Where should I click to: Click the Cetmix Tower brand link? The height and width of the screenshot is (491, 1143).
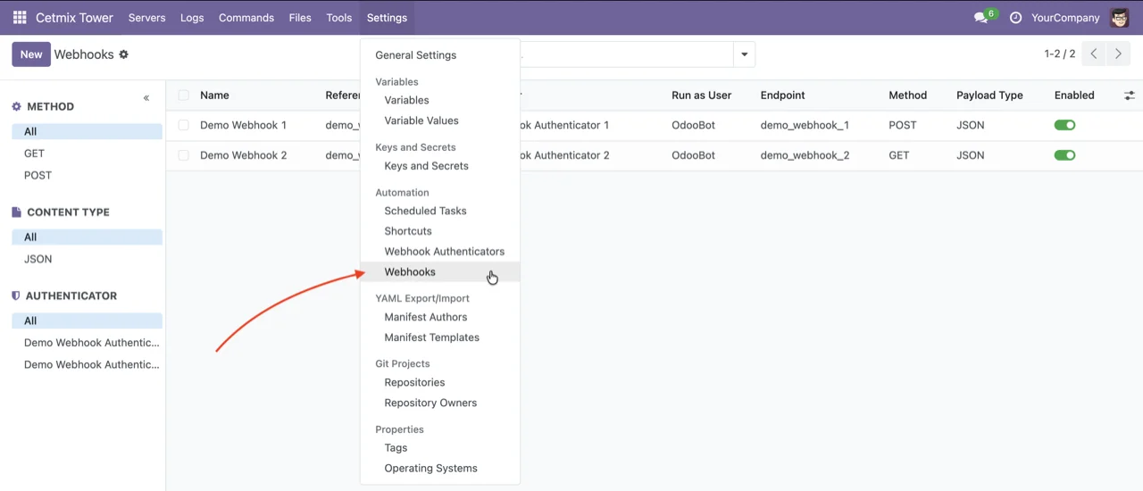(x=74, y=18)
